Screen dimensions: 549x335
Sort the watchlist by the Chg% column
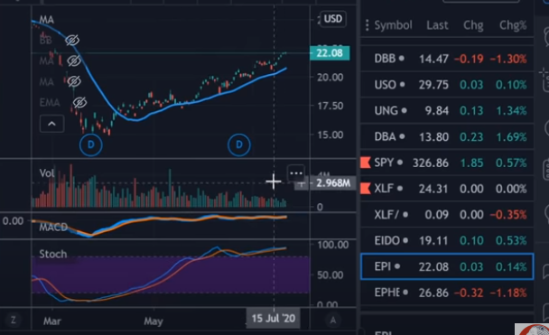(x=513, y=25)
